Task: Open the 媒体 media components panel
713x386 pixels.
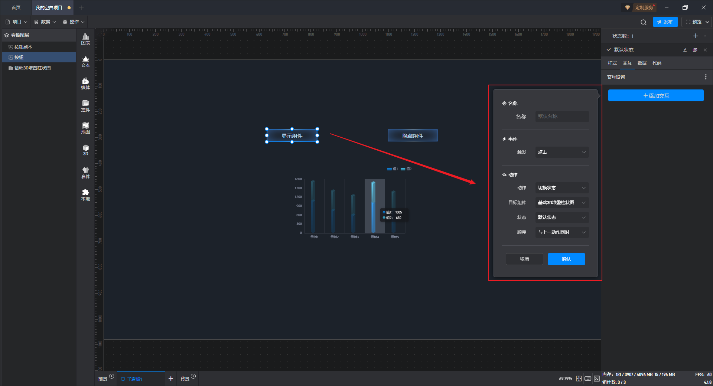Action: [x=85, y=84]
